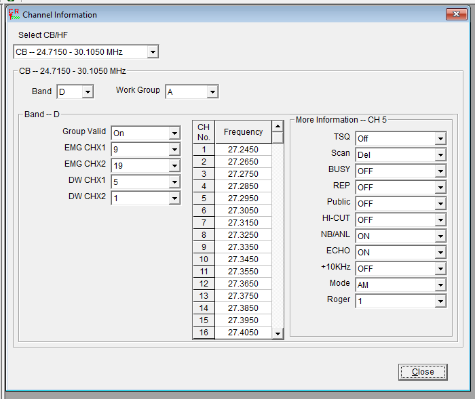The image size is (475, 399).
Task: Select channel row number 4
Action: pos(204,186)
